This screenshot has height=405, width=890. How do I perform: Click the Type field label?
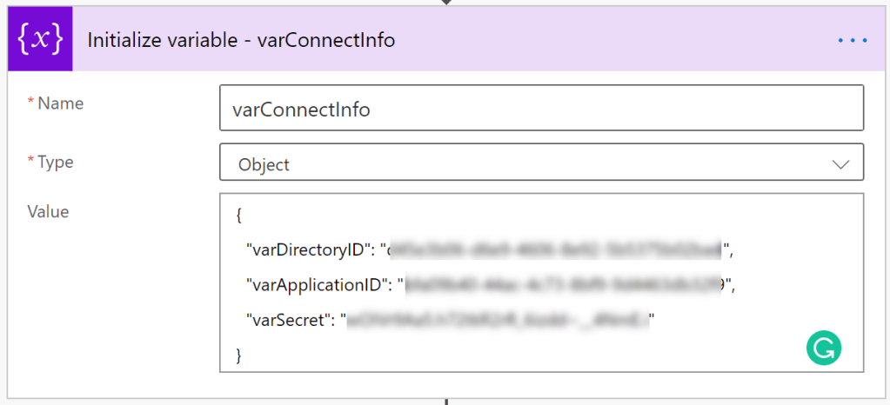pos(55,162)
